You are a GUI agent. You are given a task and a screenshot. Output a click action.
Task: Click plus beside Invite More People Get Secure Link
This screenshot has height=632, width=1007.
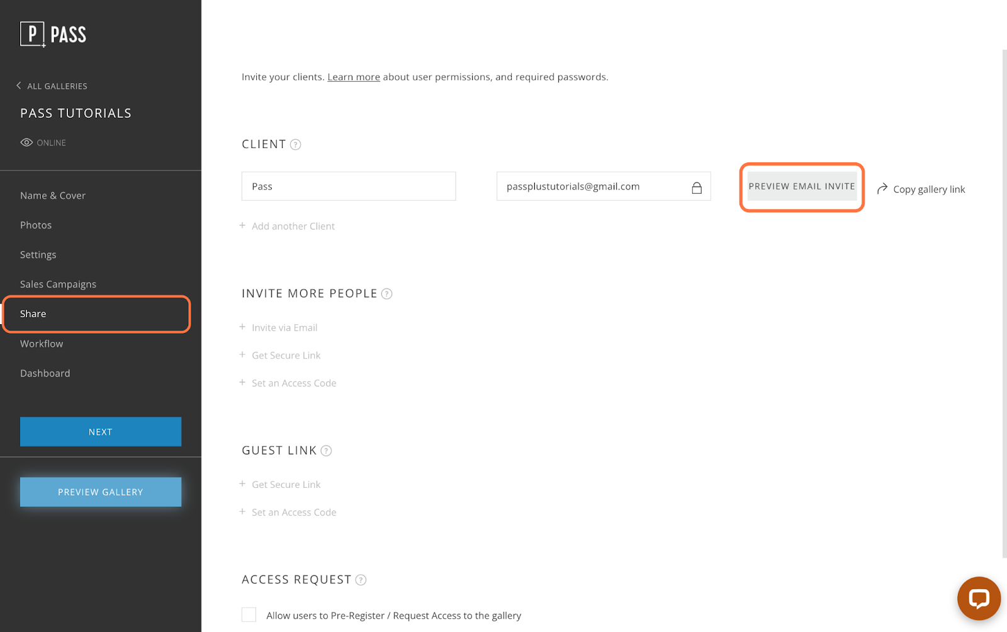point(242,354)
